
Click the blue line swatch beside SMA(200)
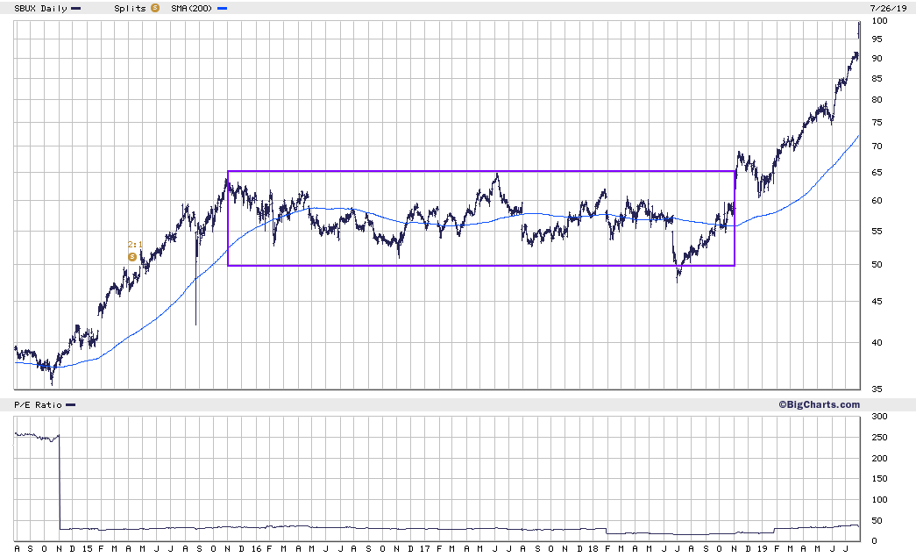click(x=222, y=9)
